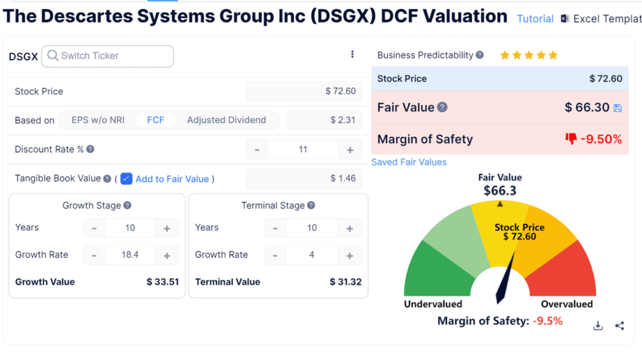This screenshot has height=354, width=642.
Task: Click the fifth Business Predictability star
Action: 553,55
